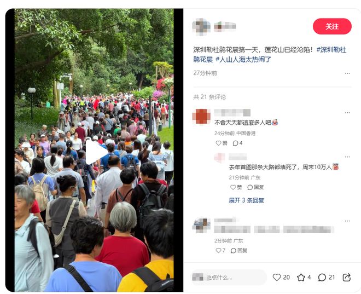Like the comment 不會天天都這麼多人吧
This screenshot has height=294, width=361.
coord(222,143)
